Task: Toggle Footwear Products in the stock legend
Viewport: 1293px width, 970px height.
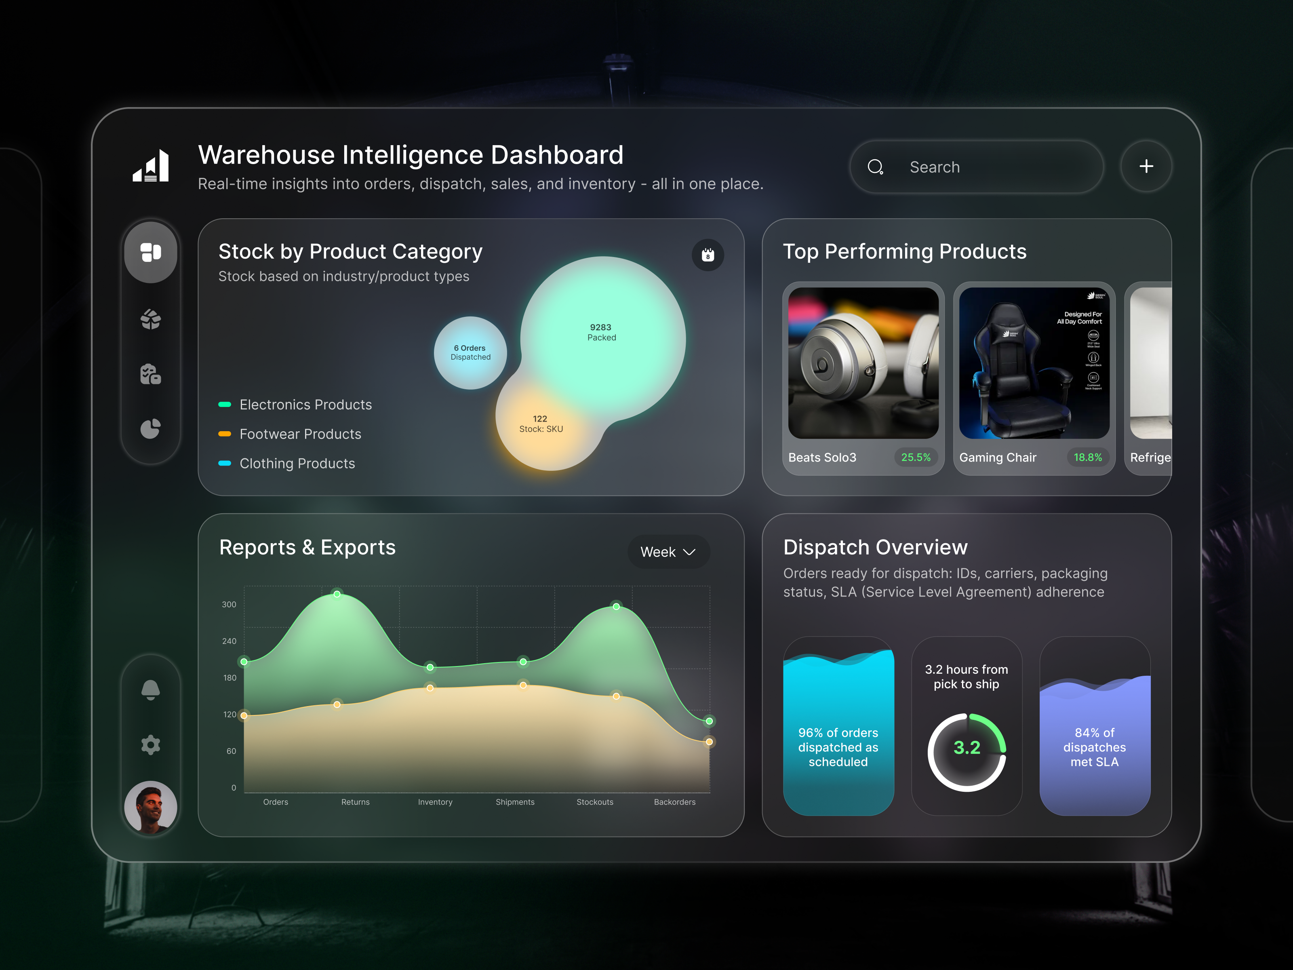Action: point(300,434)
